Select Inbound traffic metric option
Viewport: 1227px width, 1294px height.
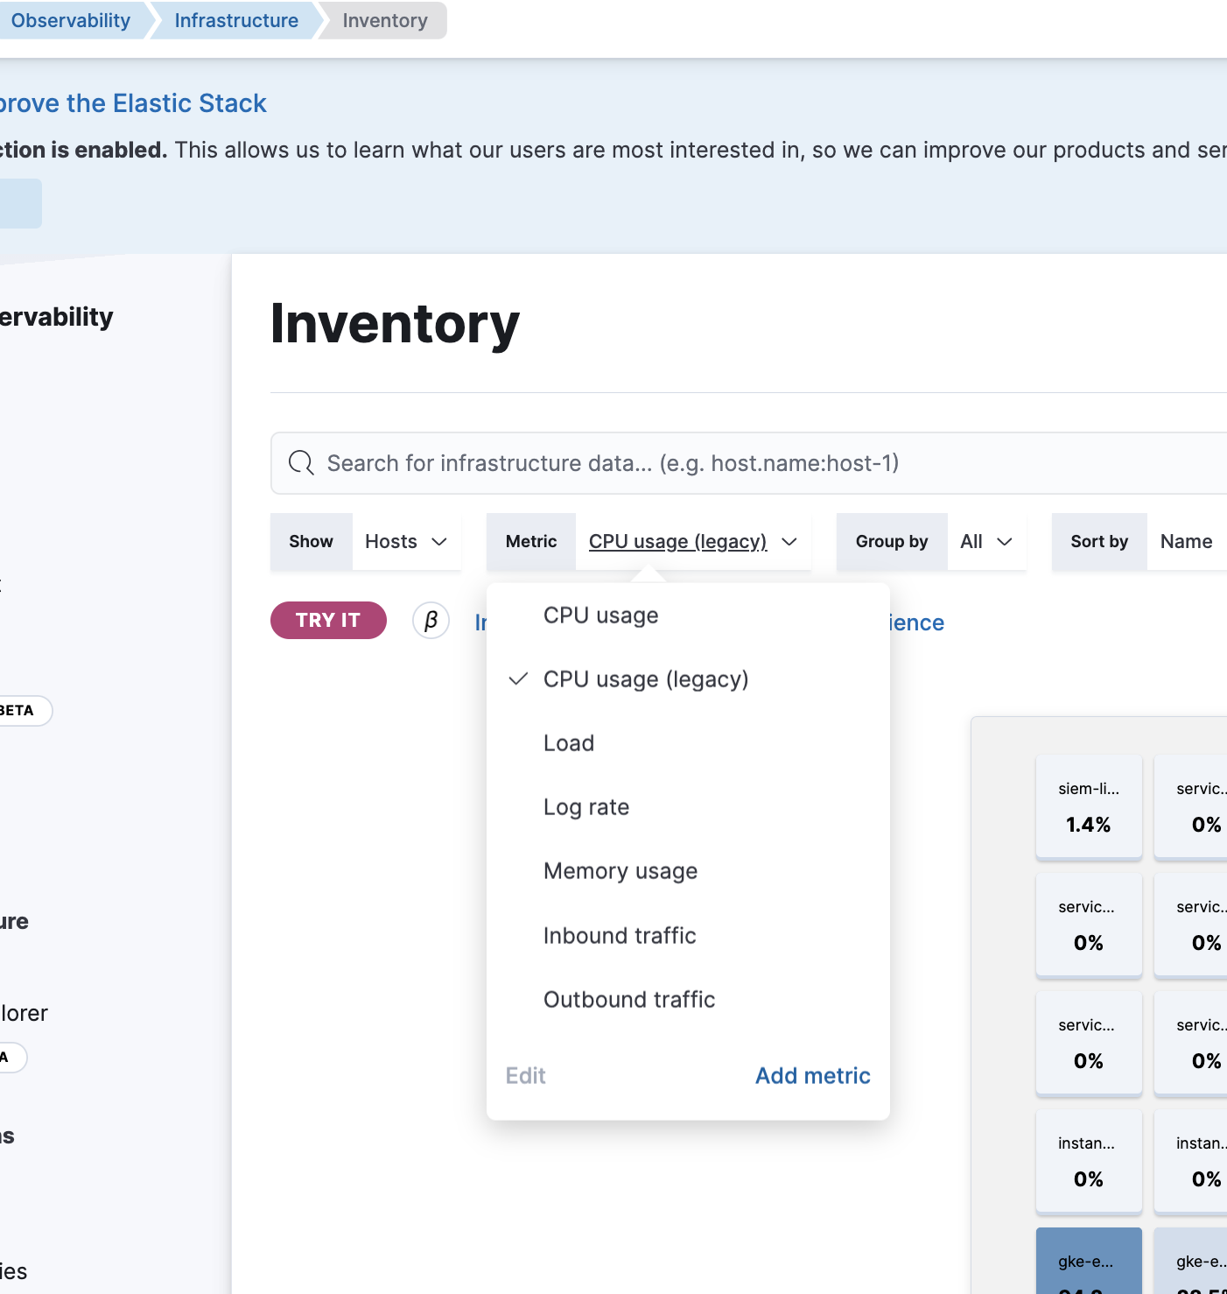coord(688,936)
